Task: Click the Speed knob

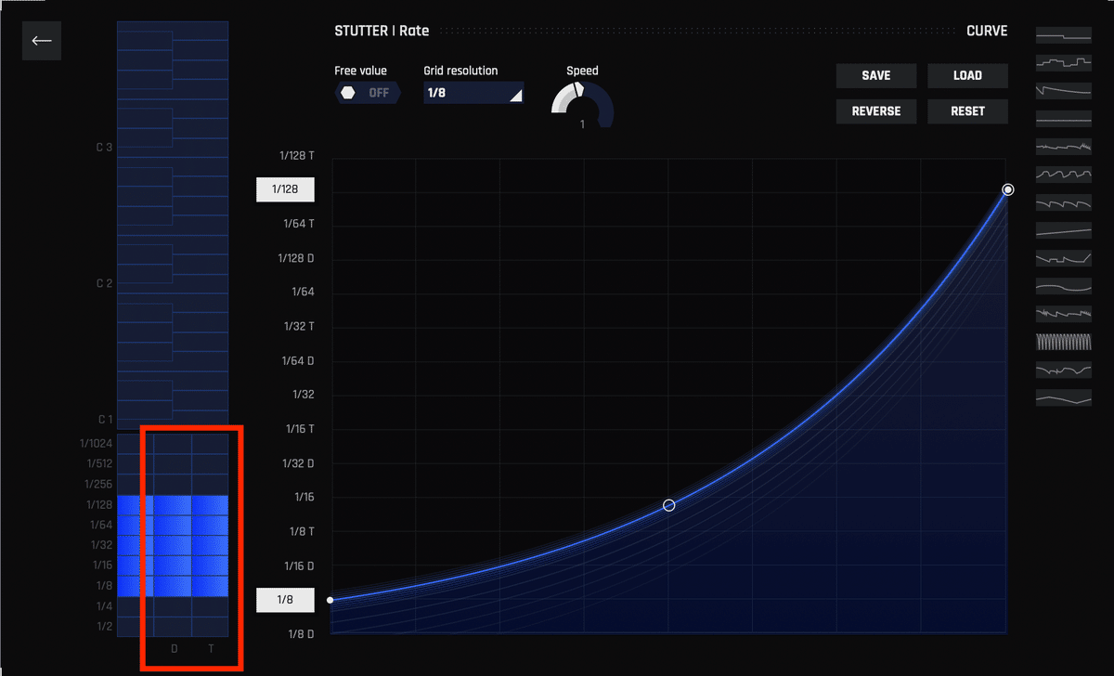Action: tap(582, 105)
